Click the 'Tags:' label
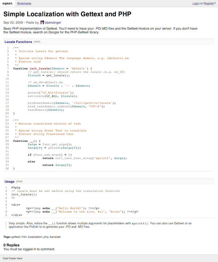Screen dimensions: 218x262 click(x=7, y=237)
